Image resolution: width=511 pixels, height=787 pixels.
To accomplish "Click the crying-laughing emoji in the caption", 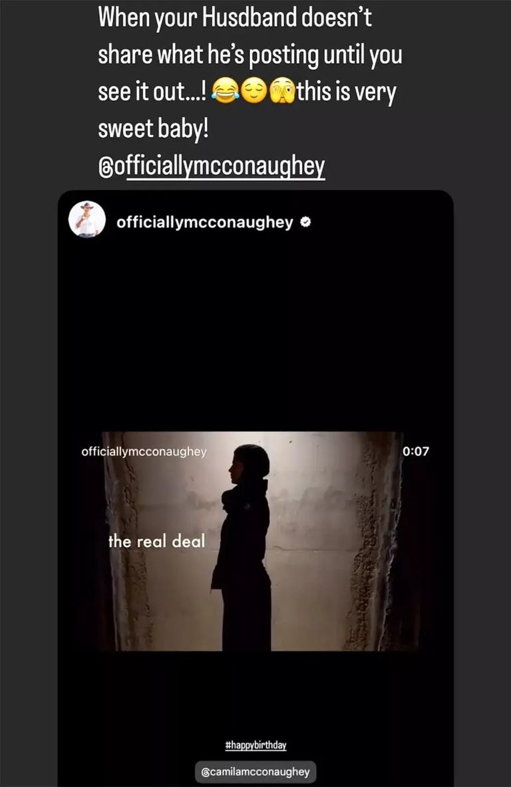I will point(225,91).
